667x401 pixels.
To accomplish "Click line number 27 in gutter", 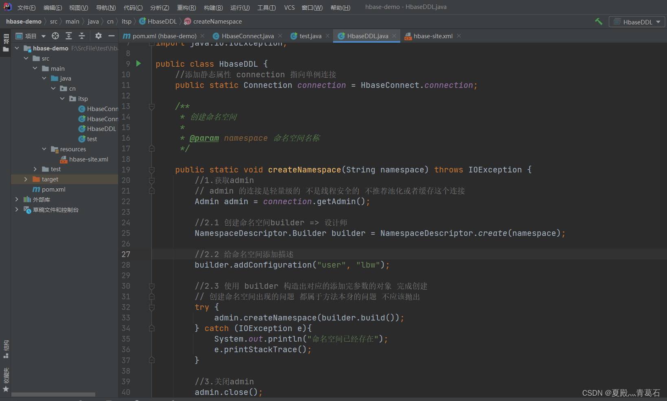I will [x=126, y=255].
